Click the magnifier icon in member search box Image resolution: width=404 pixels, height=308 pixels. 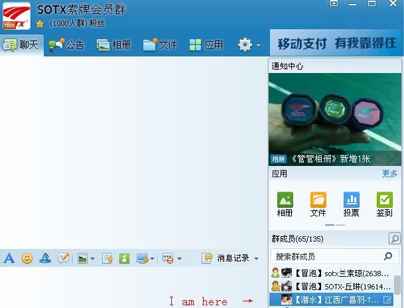[x=388, y=256]
